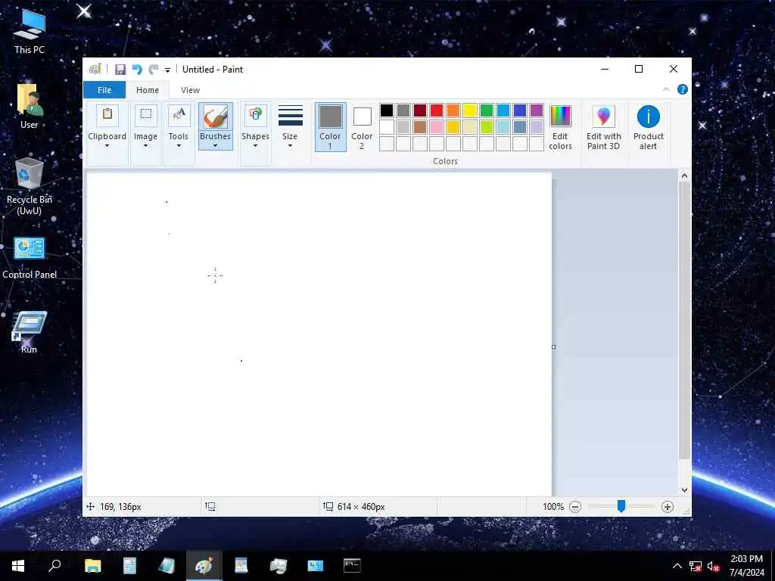Click the This PC desktop icon
This screenshot has height=581, width=775.
pyautogui.click(x=30, y=30)
